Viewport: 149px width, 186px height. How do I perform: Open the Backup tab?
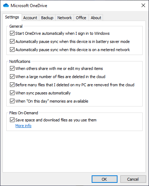(47, 18)
